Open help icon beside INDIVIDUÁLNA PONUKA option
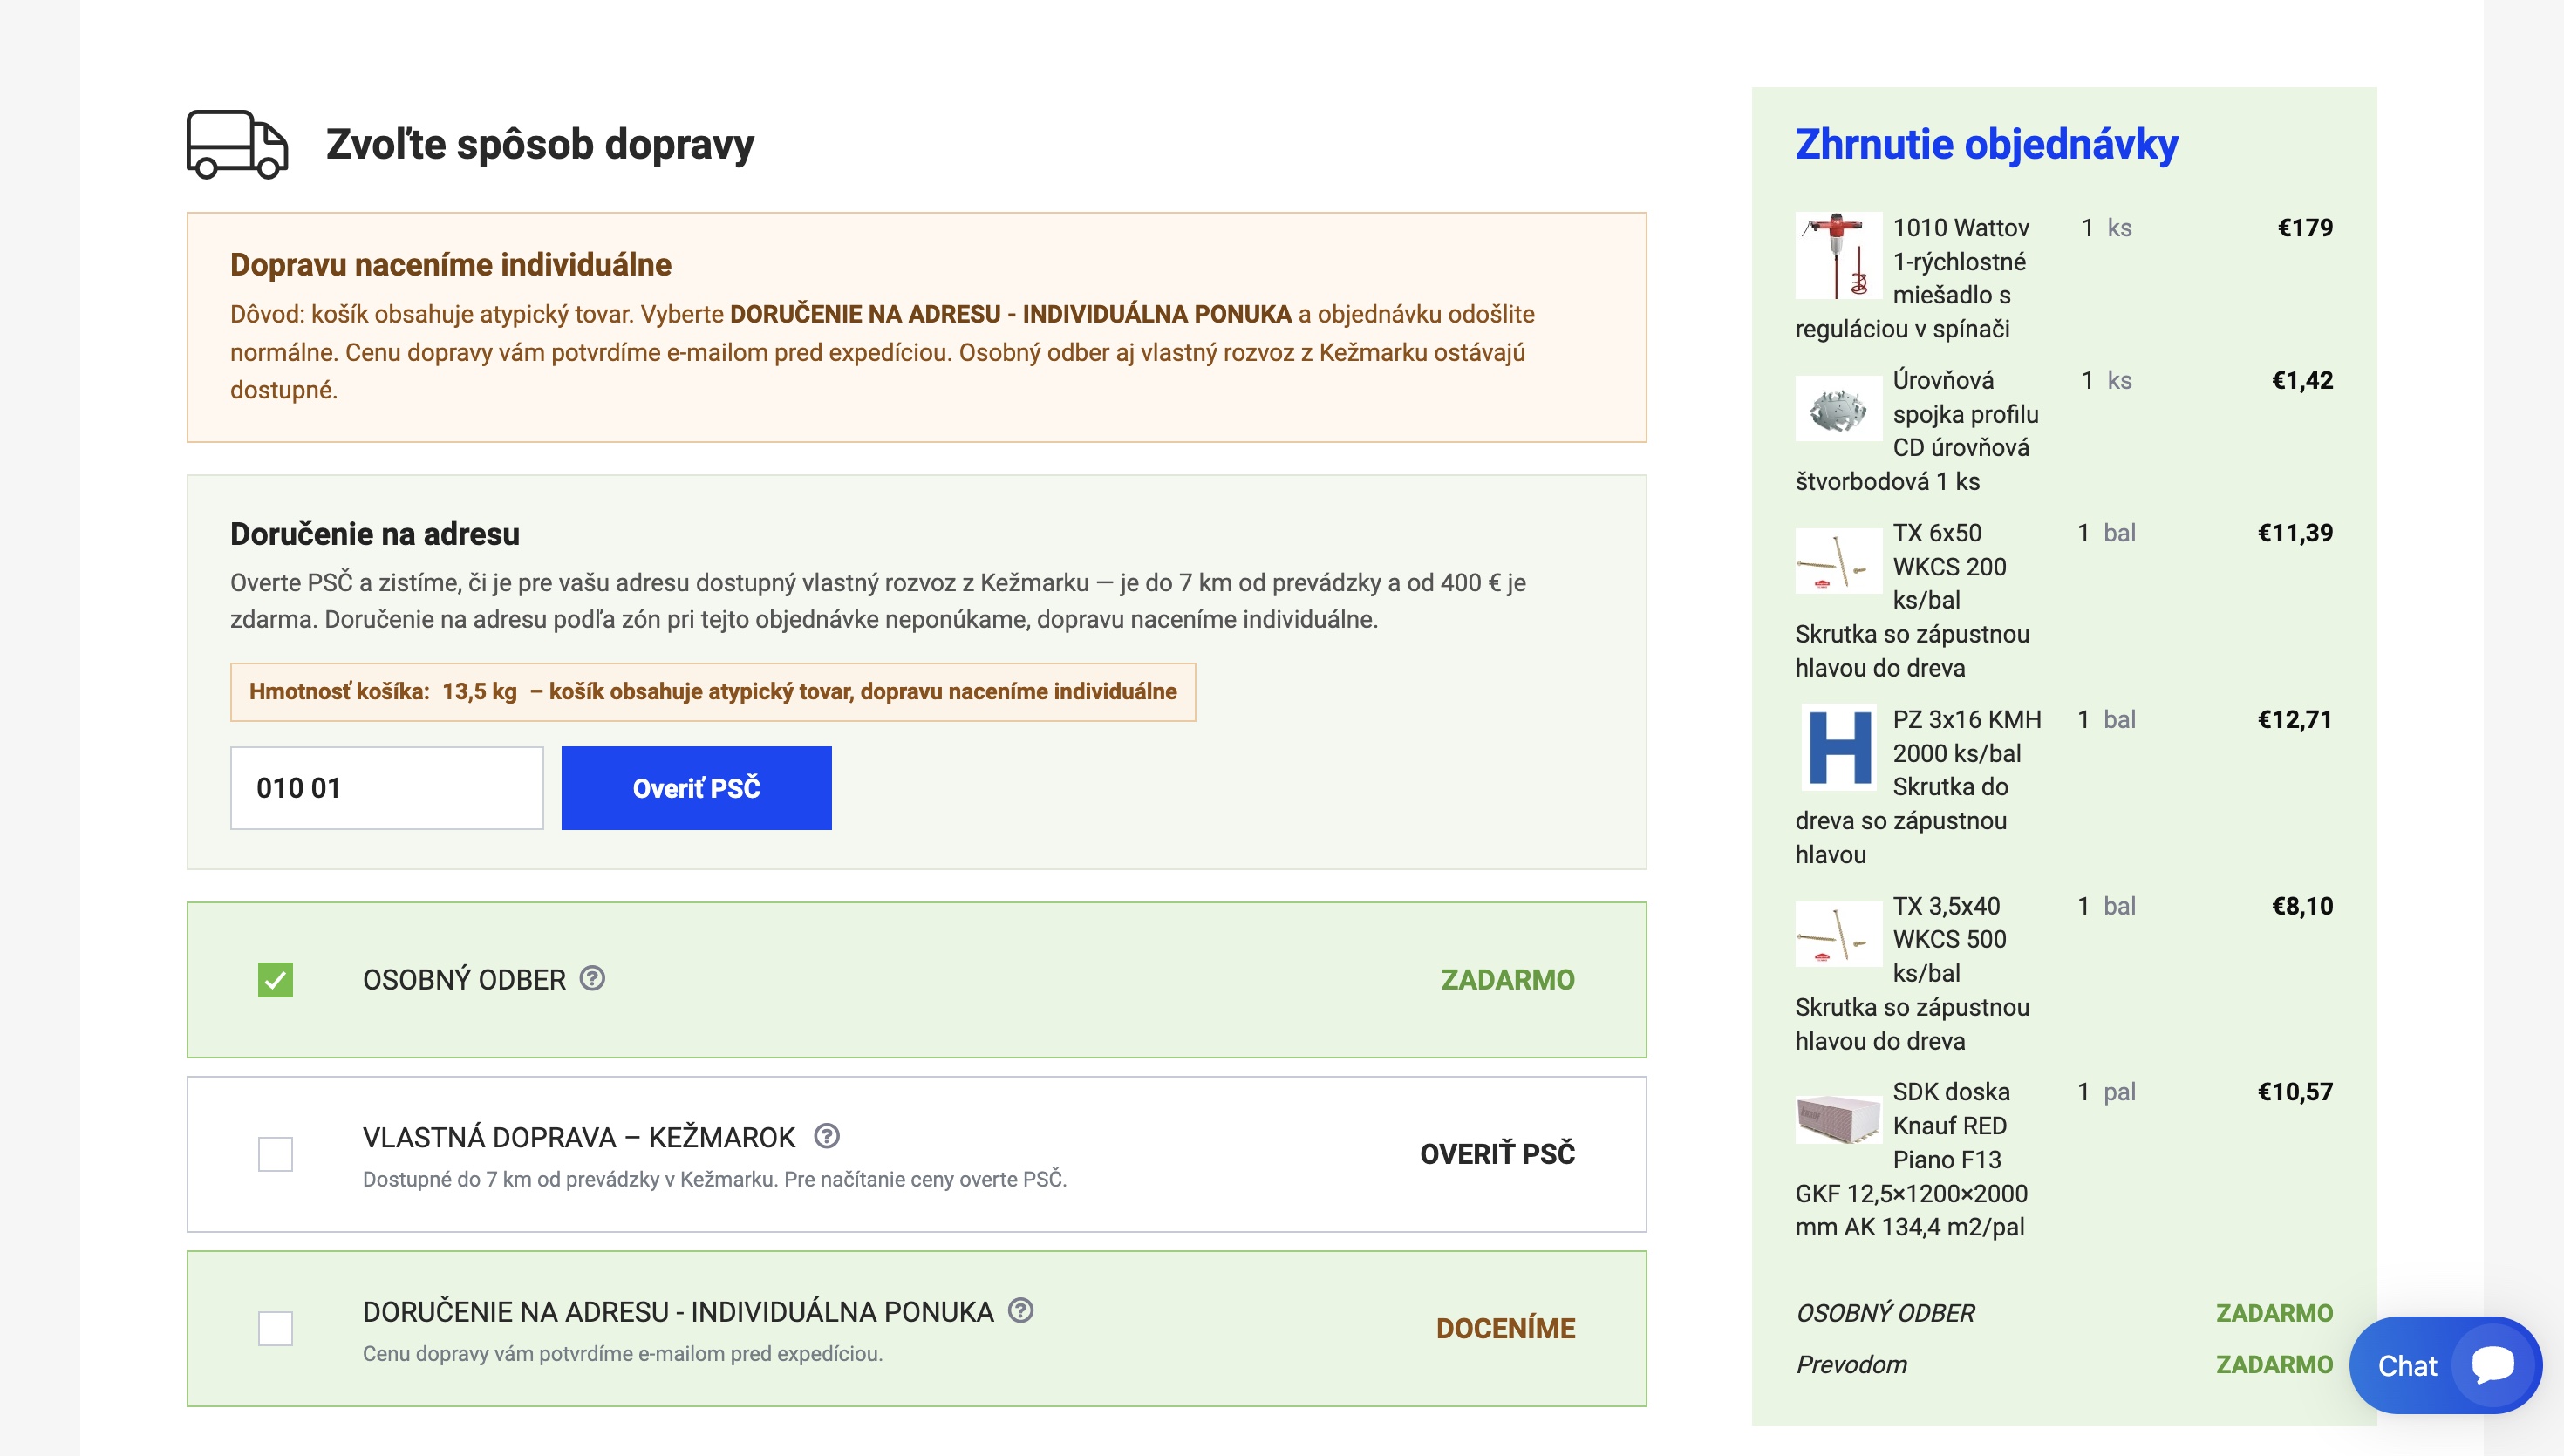The height and width of the screenshot is (1456, 2564). pyautogui.click(x=1020, y=1310)
